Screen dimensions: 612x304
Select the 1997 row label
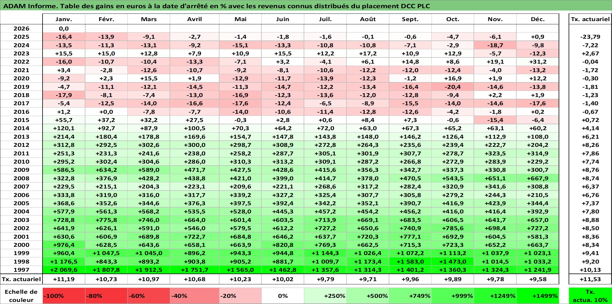(x=21, y=270)
